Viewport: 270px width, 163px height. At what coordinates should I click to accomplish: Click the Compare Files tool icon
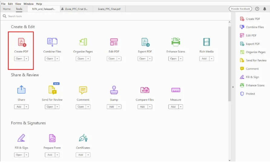click(x=145, y=90)
